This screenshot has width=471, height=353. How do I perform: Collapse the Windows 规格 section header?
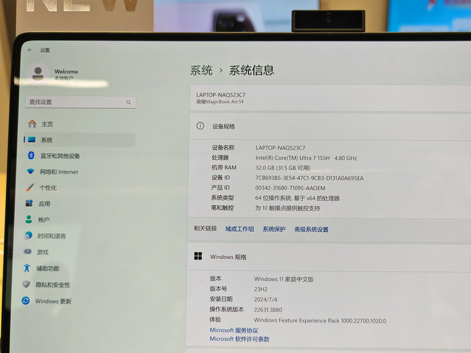click(329, 257)
